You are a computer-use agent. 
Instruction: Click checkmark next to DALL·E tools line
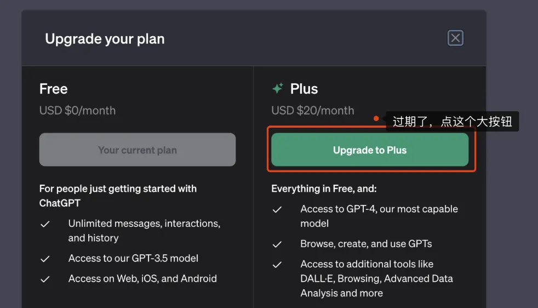pos(278,264)
